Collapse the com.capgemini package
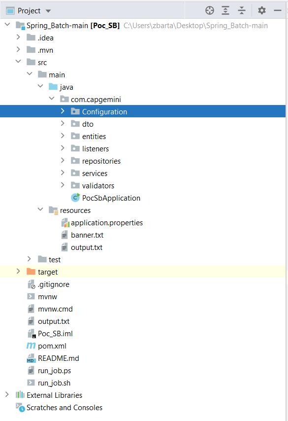Image resolution: width=288 pixels, height=421 pixels. point(52,98)
